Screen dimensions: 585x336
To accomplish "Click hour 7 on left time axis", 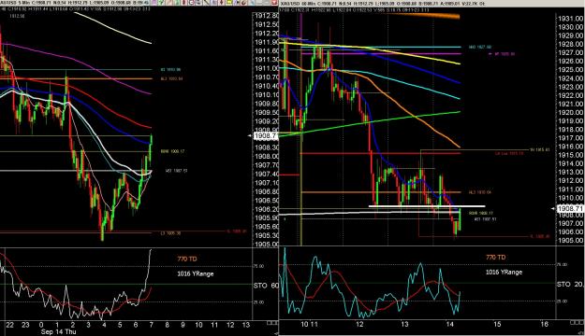I will (151, 325).
